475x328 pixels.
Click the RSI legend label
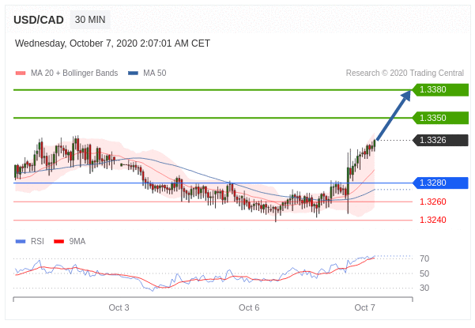(37, 241)
